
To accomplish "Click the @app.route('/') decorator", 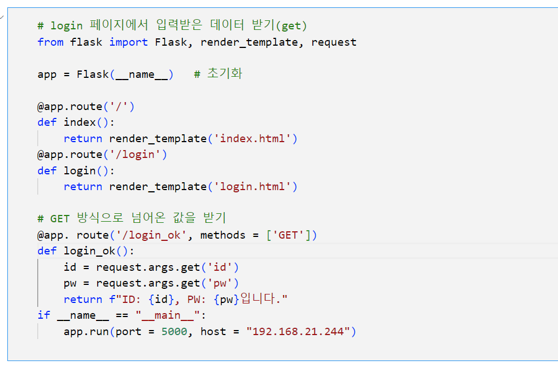I will click(86, 106).
